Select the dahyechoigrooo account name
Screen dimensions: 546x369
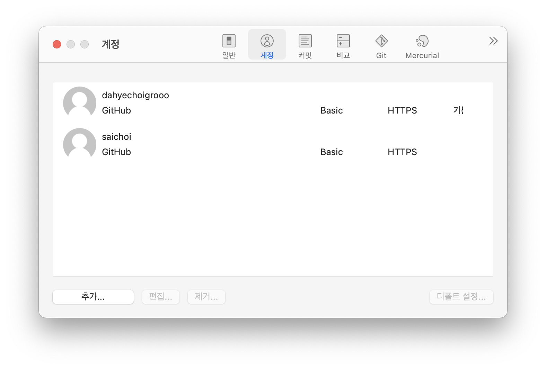[135, 95]
